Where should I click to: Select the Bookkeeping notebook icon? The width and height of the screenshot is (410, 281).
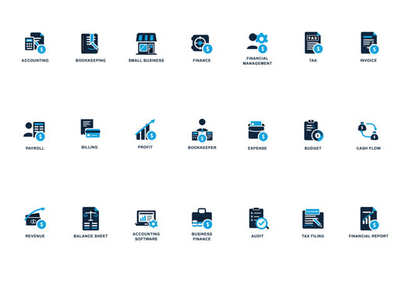click(90, 44)
